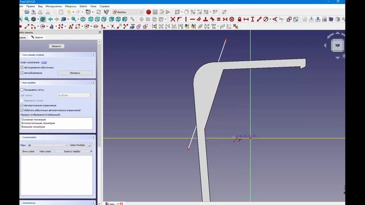Screen dimensions: 365x205
Task: Apply the parallel constraint icon
Action: (199, 19)
